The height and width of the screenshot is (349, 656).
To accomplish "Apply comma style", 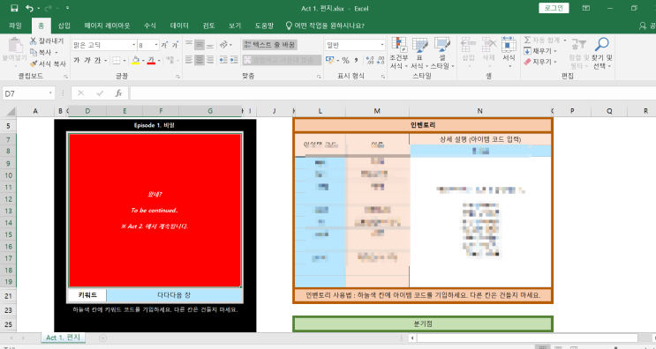I will pyautogui.click(x=356, y=61).
